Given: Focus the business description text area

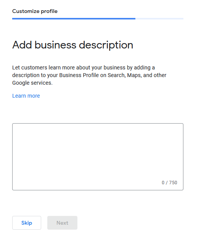Looking at the screenshot, I should tap(98, 157).
